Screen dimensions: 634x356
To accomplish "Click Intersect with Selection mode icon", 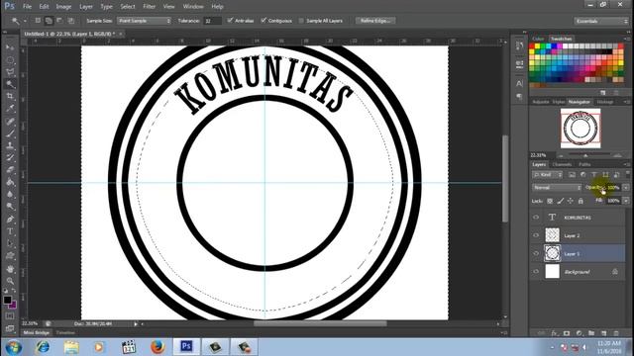I will tap(70, 21).
